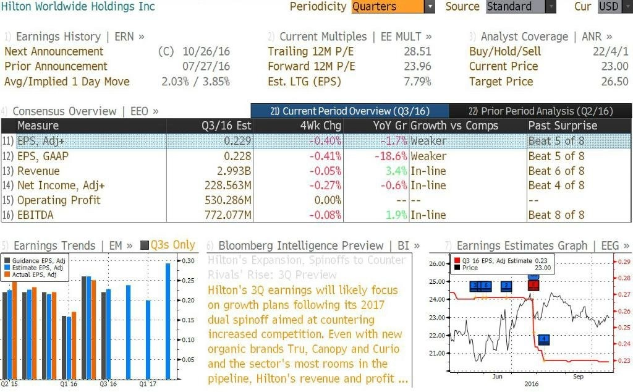Switch to Current Period Overview (Q3/16) tab

(x=350, y=111)
